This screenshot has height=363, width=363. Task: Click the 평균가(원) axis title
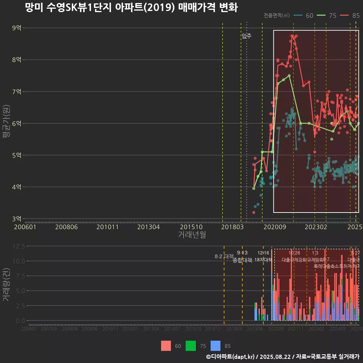[6, 121]
